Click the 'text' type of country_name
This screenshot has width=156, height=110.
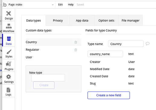(x=131, y=54)
